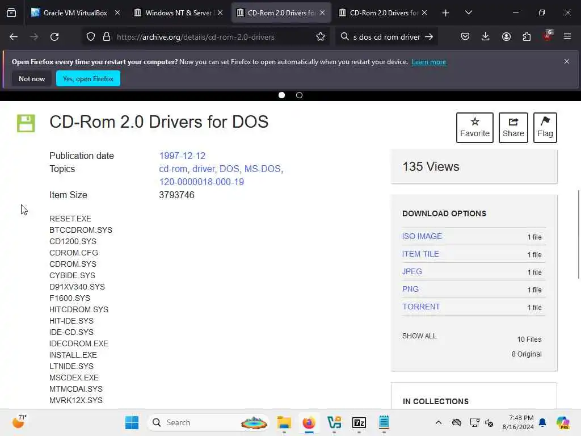Open ITEM TILE download option

[420, 254]
